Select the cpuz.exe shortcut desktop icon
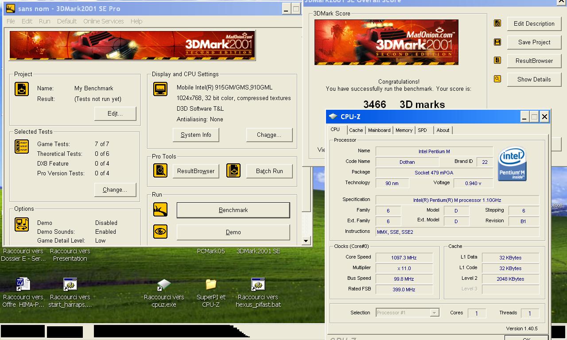 click(x=164, y=284)
